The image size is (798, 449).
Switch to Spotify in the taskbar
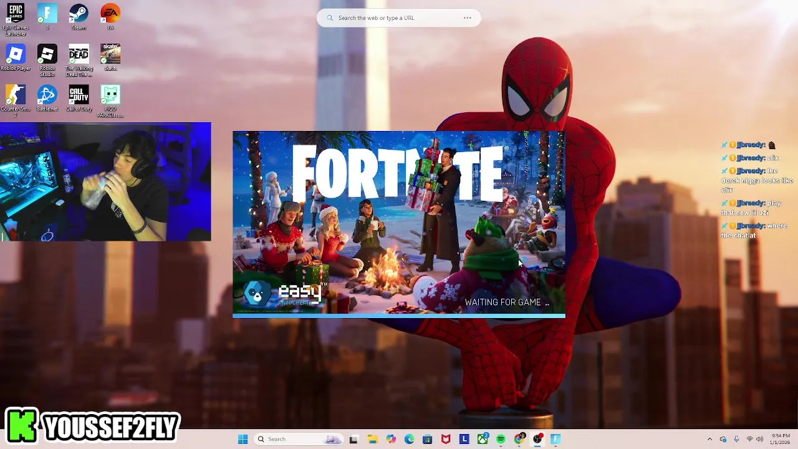(x=501, y=439)
